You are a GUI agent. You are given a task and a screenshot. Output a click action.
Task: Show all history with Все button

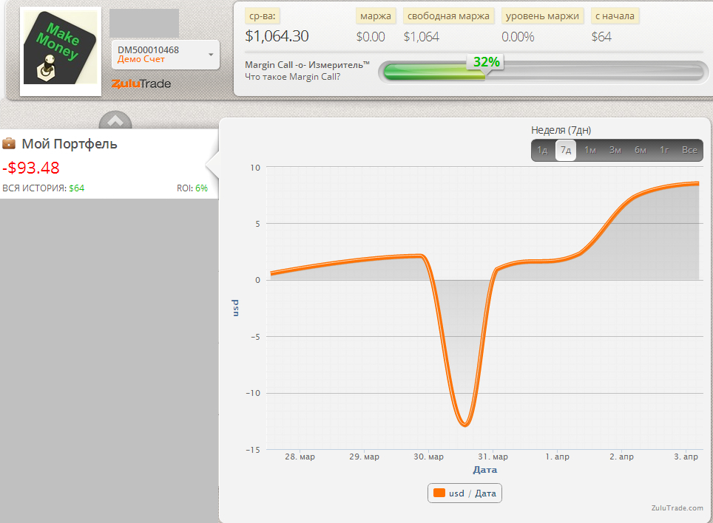[x=689, y=150]
